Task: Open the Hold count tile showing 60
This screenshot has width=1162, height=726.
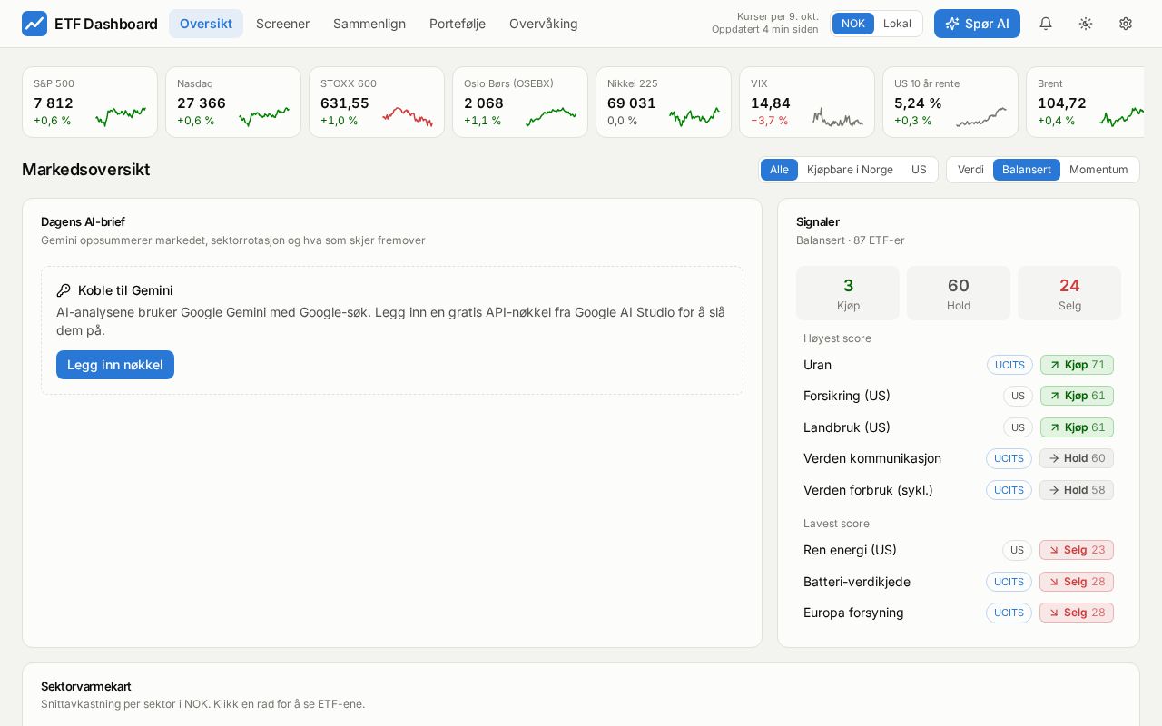Action: (959, 293)
